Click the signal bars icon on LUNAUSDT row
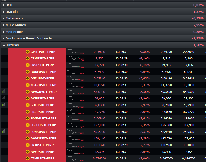 [x=4, y=131]
